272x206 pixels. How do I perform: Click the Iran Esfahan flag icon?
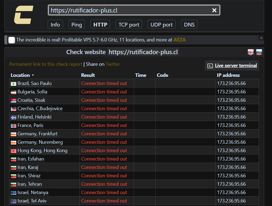[13, 159]
